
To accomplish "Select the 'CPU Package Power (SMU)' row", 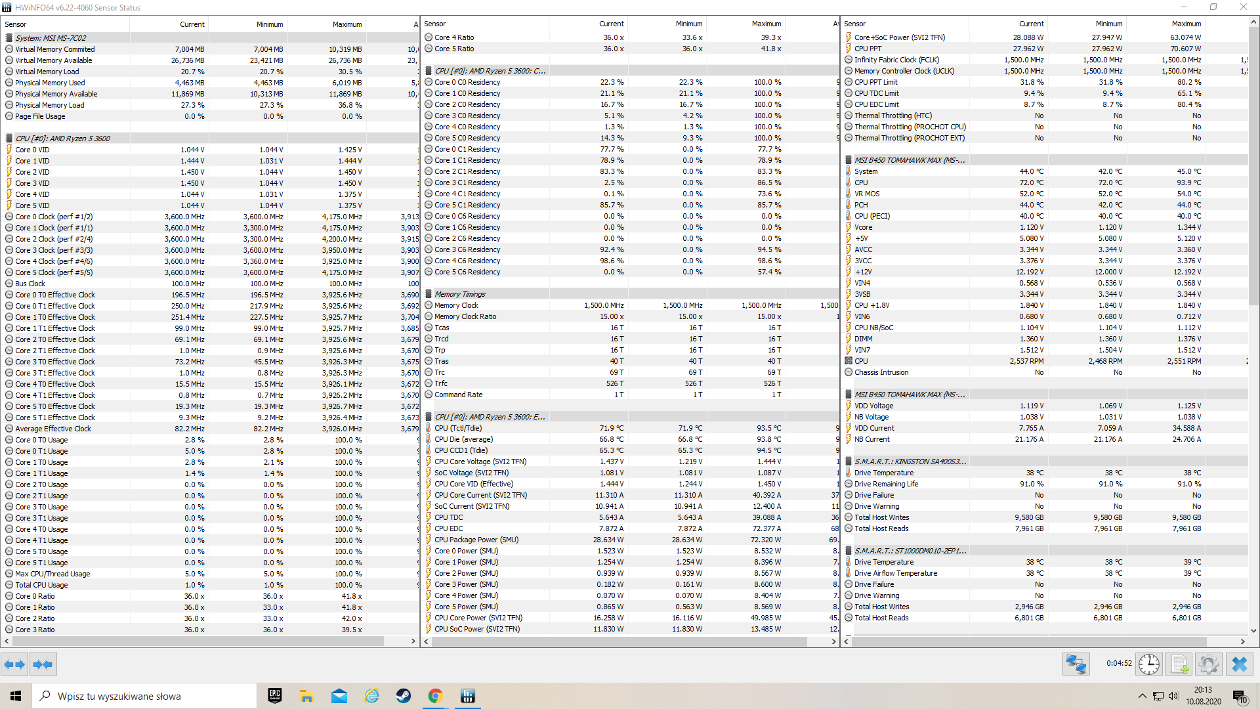I will pos(630,540).
